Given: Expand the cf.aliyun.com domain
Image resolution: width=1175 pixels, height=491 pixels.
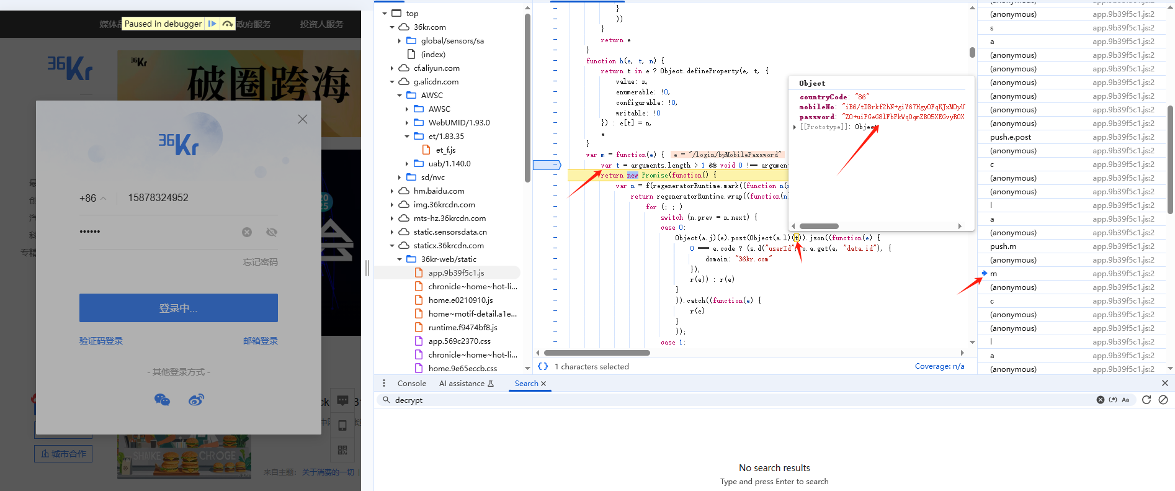Looking at the screenshot, I should click(391, 68).
